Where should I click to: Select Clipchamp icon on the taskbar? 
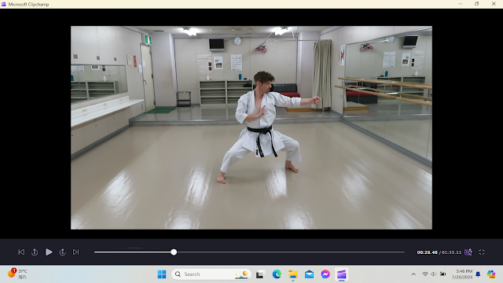[x=342, y=274]
